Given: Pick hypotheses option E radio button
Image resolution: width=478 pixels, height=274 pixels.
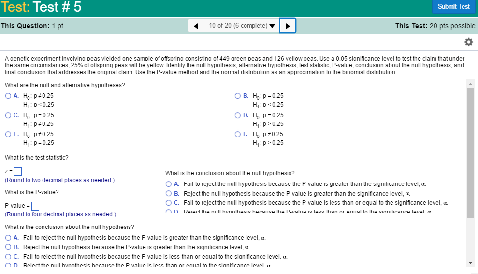Looking at the screenshot, I should tap(8, 134).
